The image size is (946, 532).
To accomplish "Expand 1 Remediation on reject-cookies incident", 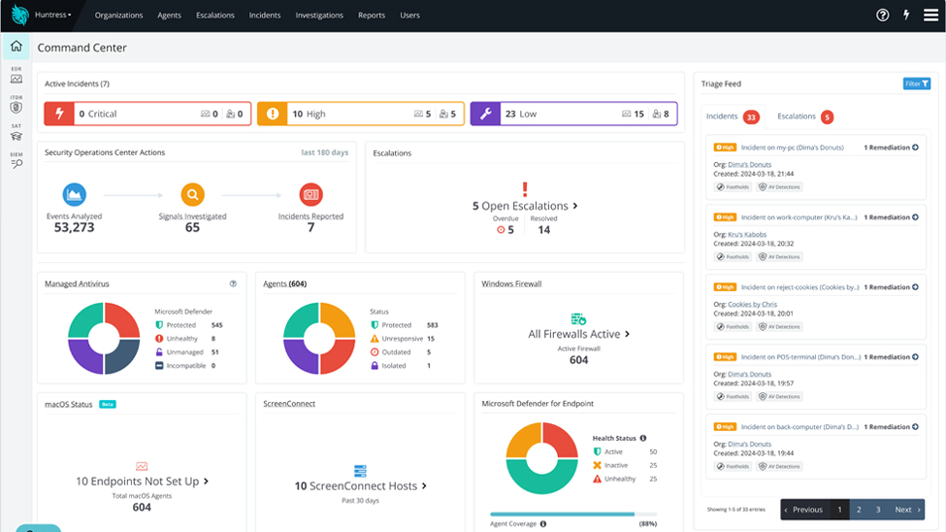I will click(x=891, y=287).
